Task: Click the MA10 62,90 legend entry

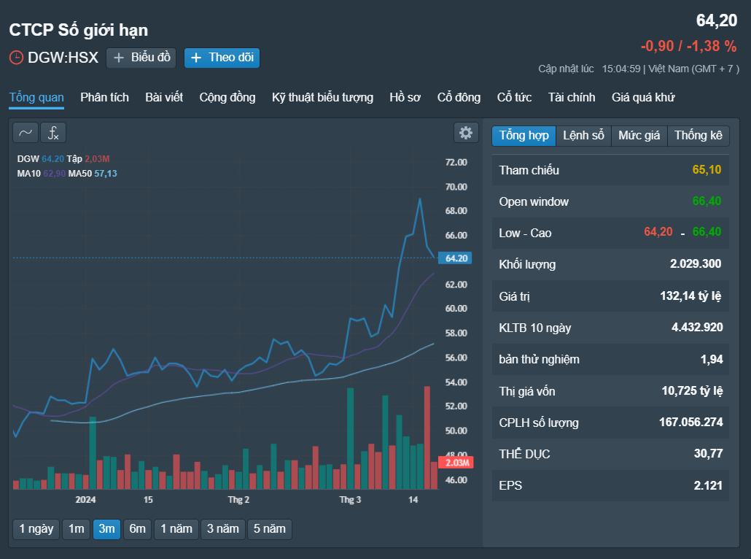Action: point(41,174)
